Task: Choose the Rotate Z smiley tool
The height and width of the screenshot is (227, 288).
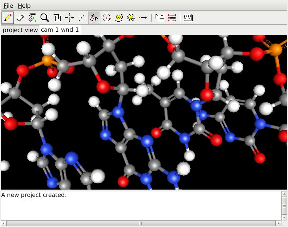Action: click(x=131, y=18)
